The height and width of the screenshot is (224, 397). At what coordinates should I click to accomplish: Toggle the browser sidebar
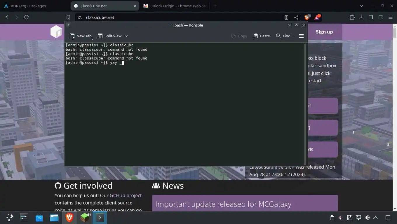coord(371,17)
